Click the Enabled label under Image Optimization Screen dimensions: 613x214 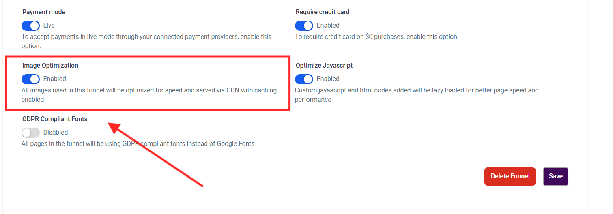(55, 79)
